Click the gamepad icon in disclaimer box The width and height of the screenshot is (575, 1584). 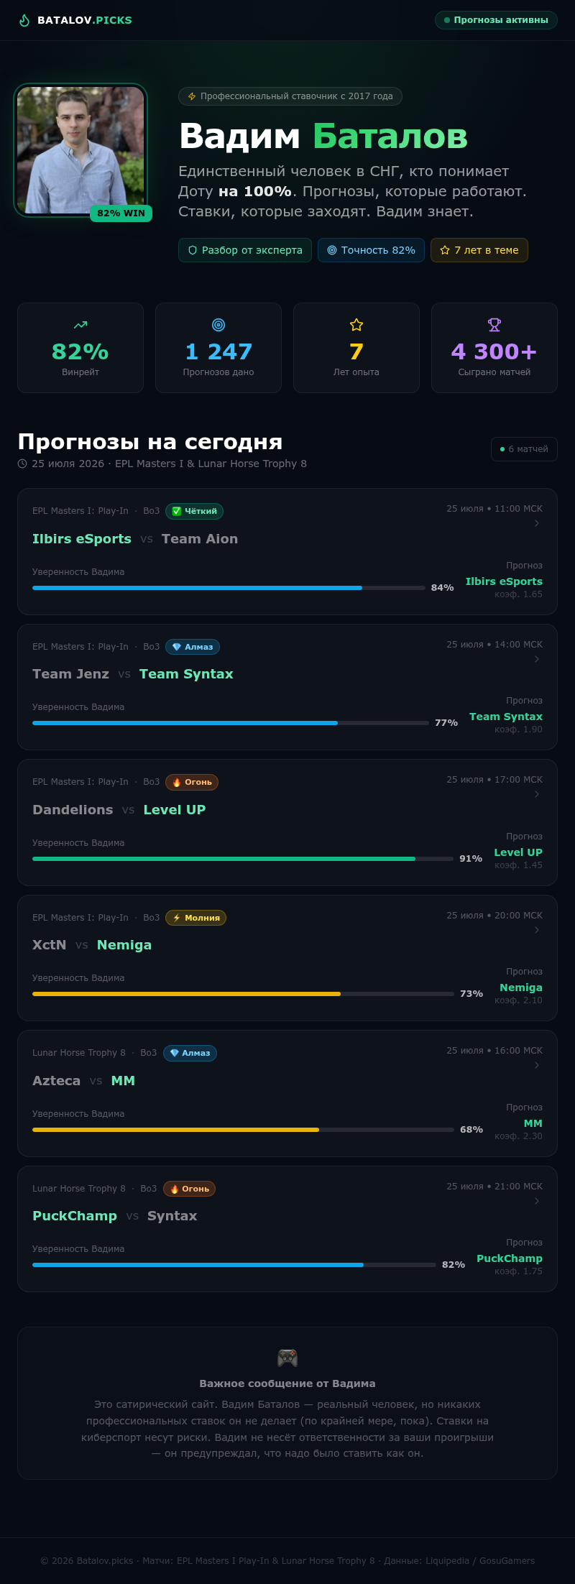click(287, 1358)
